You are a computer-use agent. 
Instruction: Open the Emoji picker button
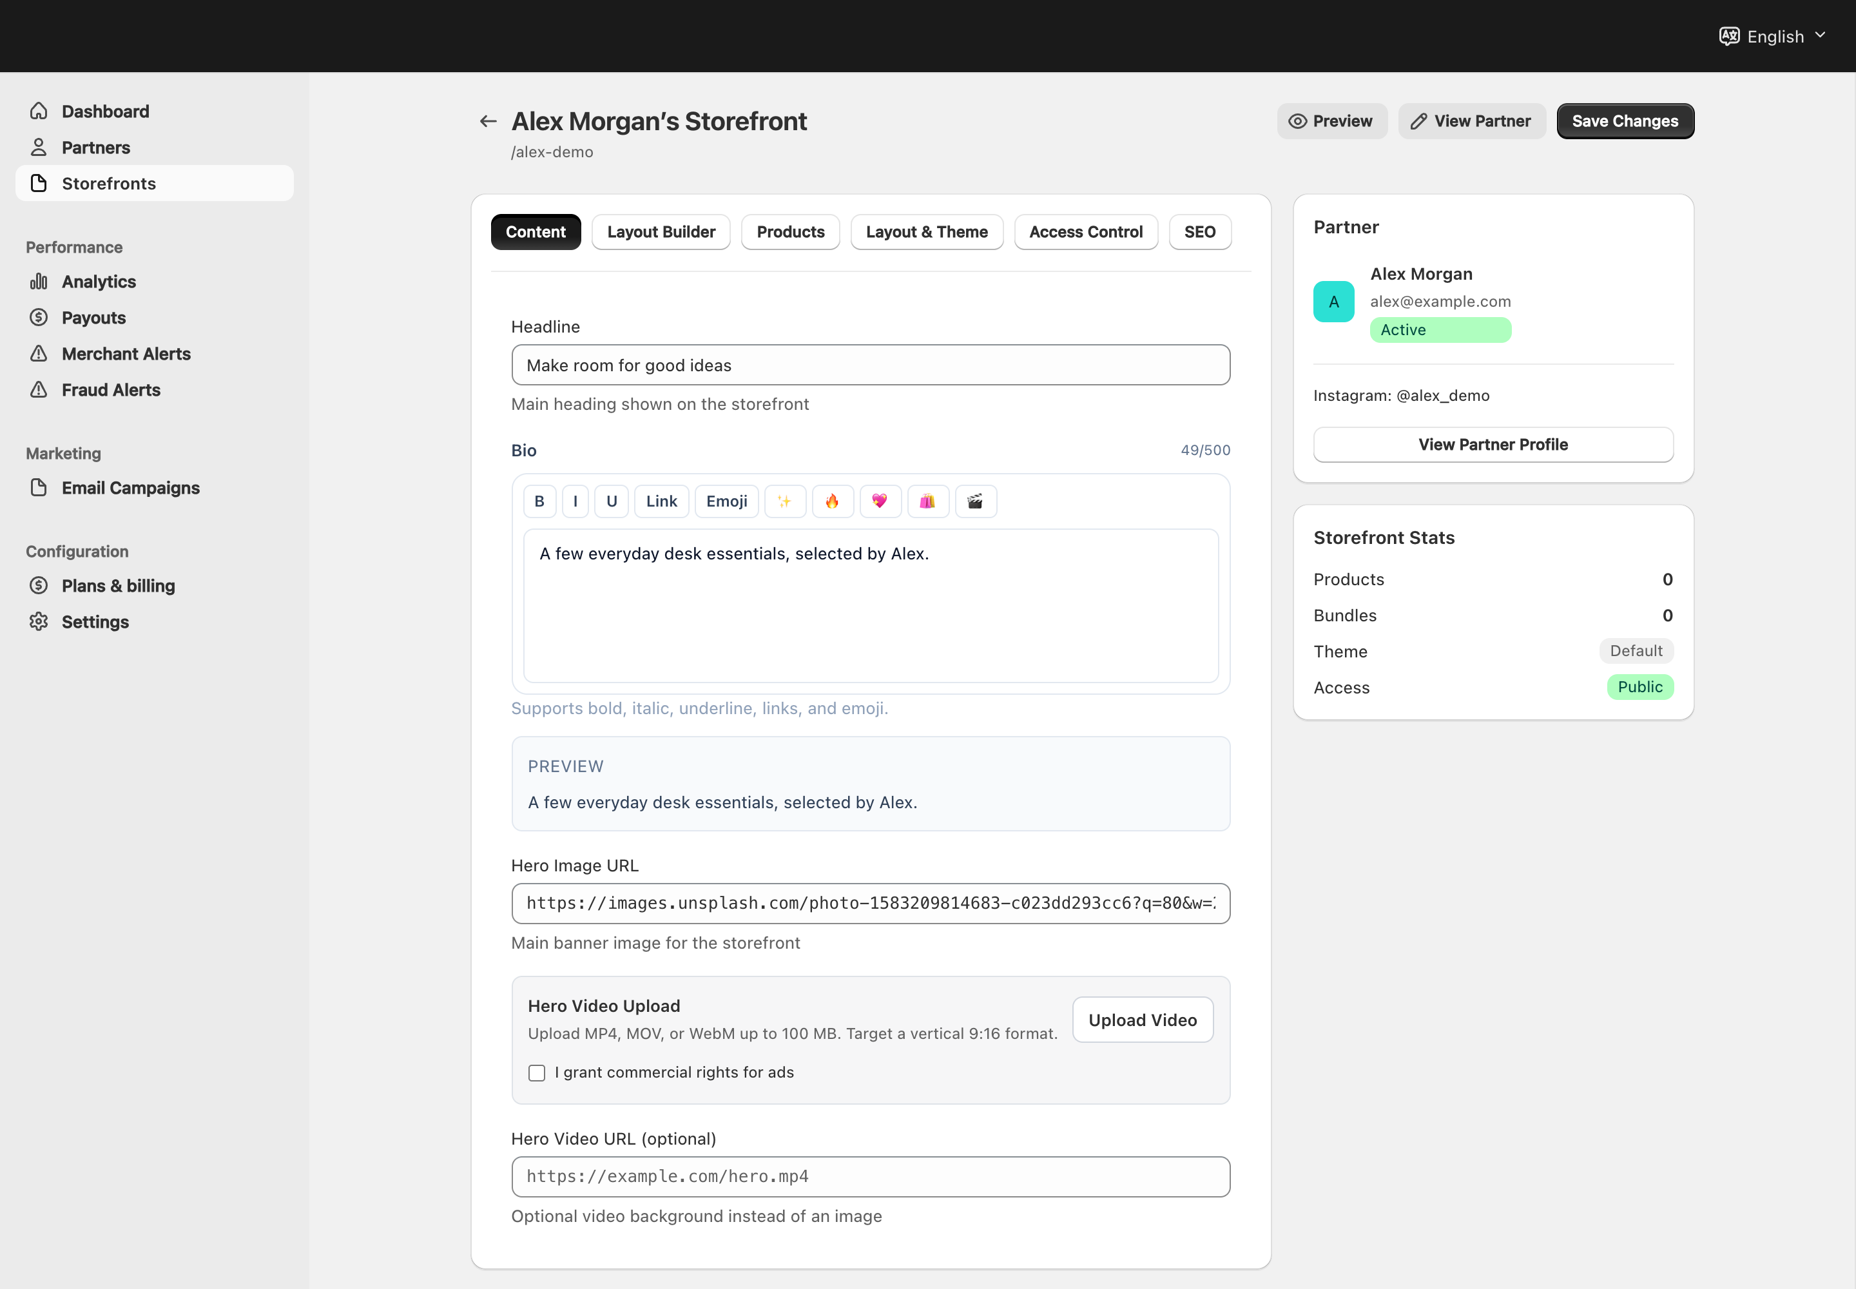726,501
